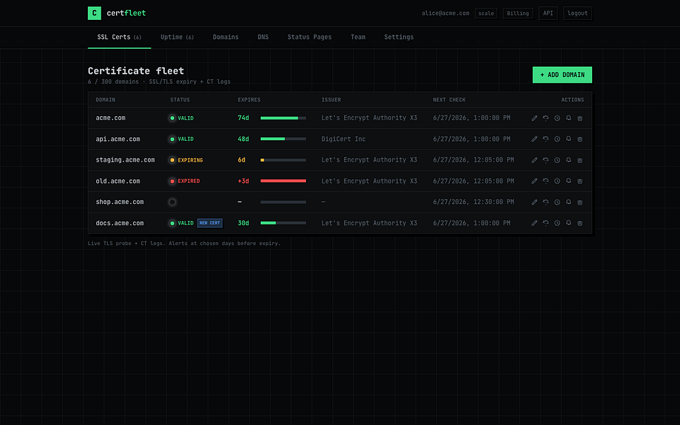This screenshot has height=425, width=680.
Task: Recheck staging.acme.com with refresh icon
Action: [545, 160]
